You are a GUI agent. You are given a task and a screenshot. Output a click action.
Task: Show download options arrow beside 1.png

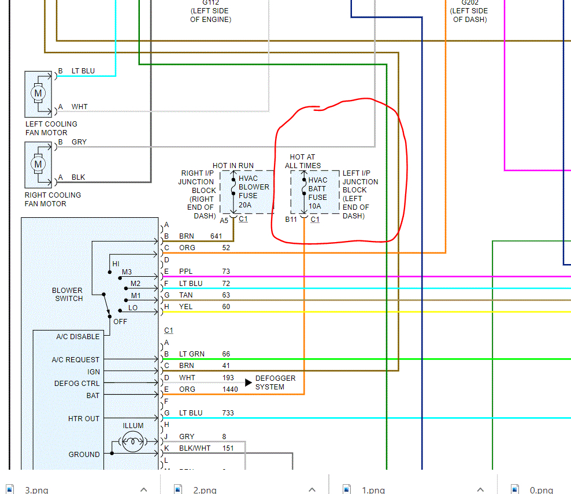480,489
